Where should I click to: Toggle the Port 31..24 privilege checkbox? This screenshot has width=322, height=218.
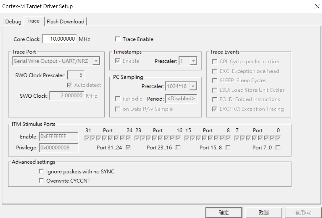(128, 147)
